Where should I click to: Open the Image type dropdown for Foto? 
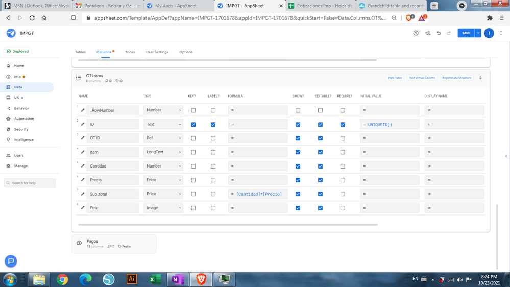[x=163, y=208]
